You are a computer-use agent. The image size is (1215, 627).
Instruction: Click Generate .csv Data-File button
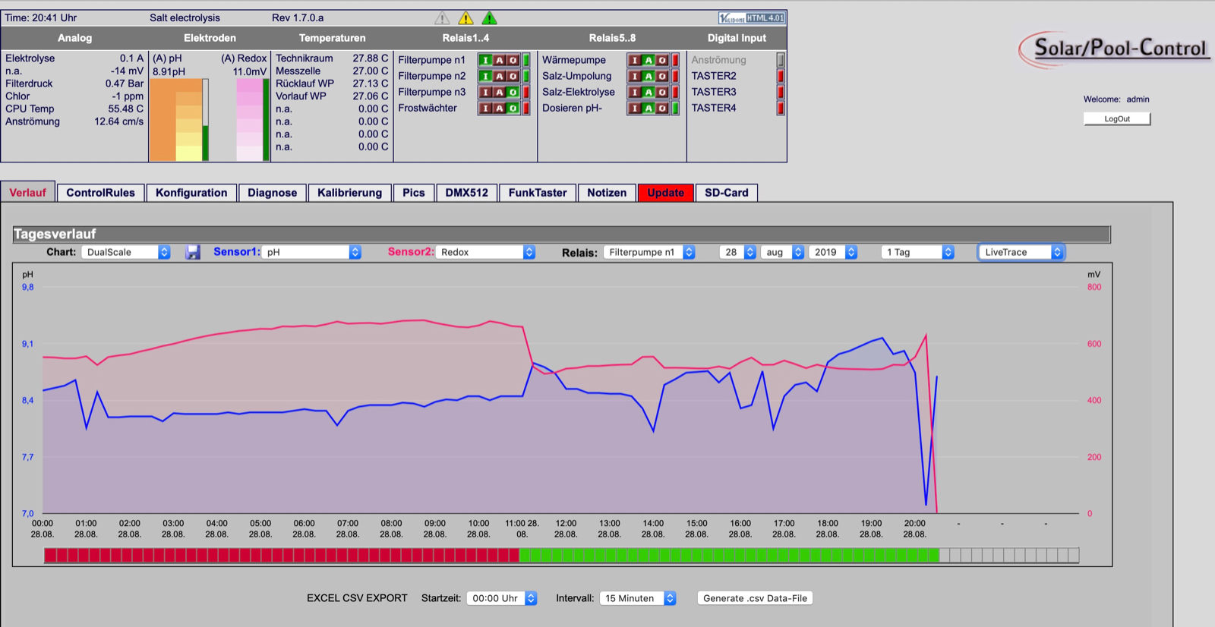tap(755, 598)
